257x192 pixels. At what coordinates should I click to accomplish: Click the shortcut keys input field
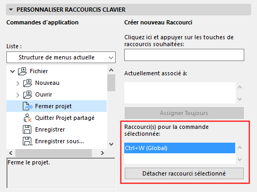[x=184, y=55]
